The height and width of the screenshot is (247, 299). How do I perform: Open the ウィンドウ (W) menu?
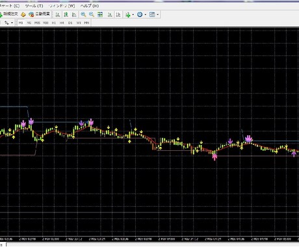click(62, 6)
